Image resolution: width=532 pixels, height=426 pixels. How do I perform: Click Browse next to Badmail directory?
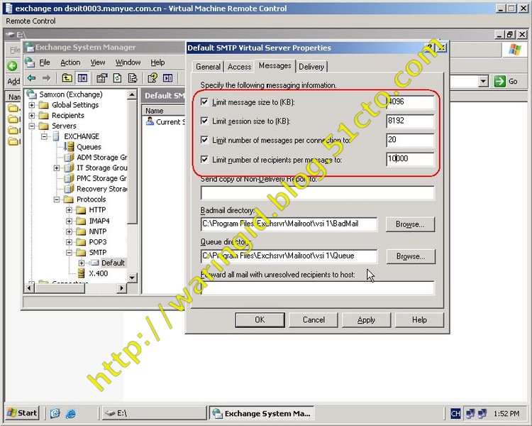click(x=410, y=224)
